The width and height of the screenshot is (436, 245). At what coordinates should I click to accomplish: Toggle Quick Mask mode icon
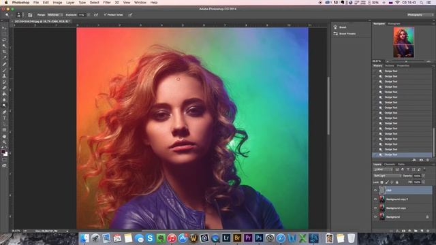click(x=4, y=160)
